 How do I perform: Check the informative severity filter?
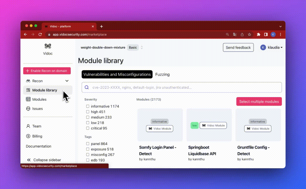coord(88,106)
